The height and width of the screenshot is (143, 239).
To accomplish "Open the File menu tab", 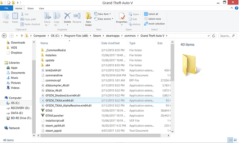I will (6, 8).
